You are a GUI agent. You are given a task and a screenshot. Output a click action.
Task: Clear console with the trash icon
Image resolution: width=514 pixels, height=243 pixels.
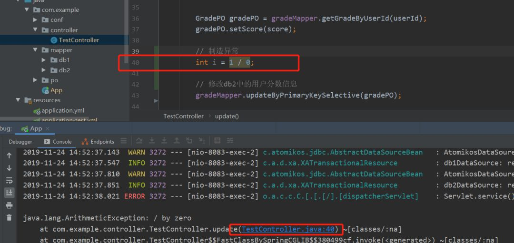click(9, 217)
